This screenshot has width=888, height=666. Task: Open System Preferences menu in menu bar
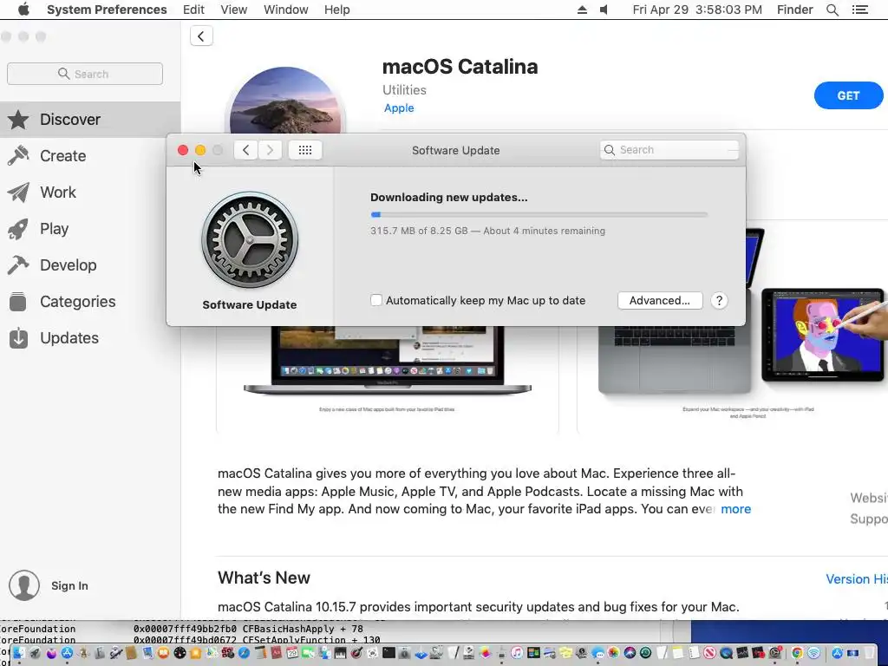tap(107, 10)
